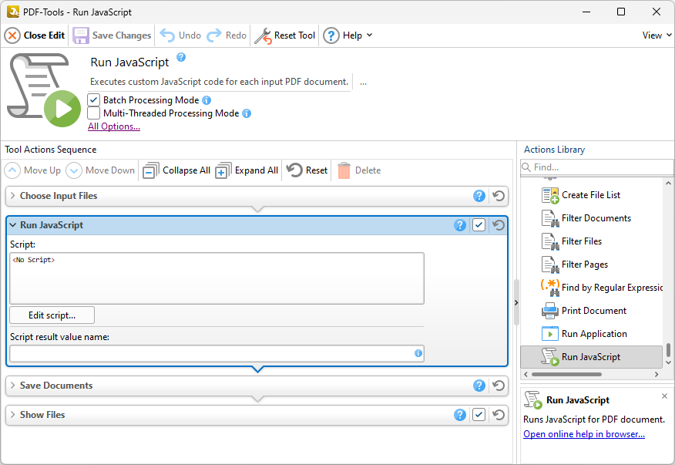Open help for the Save Documents step
This screenshot has width=675, height=465.
point(479,386)
